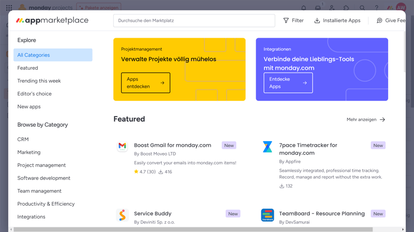Click the Entdecke Apps button

[x=288, y=83]
